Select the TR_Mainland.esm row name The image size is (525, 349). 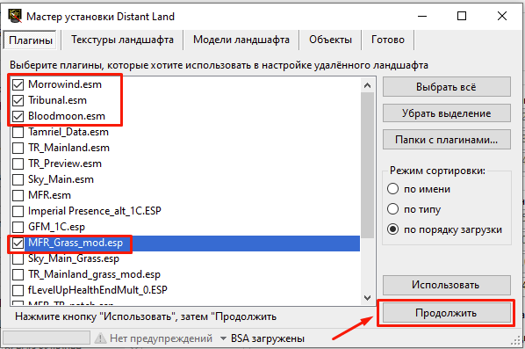click(68, 148)
